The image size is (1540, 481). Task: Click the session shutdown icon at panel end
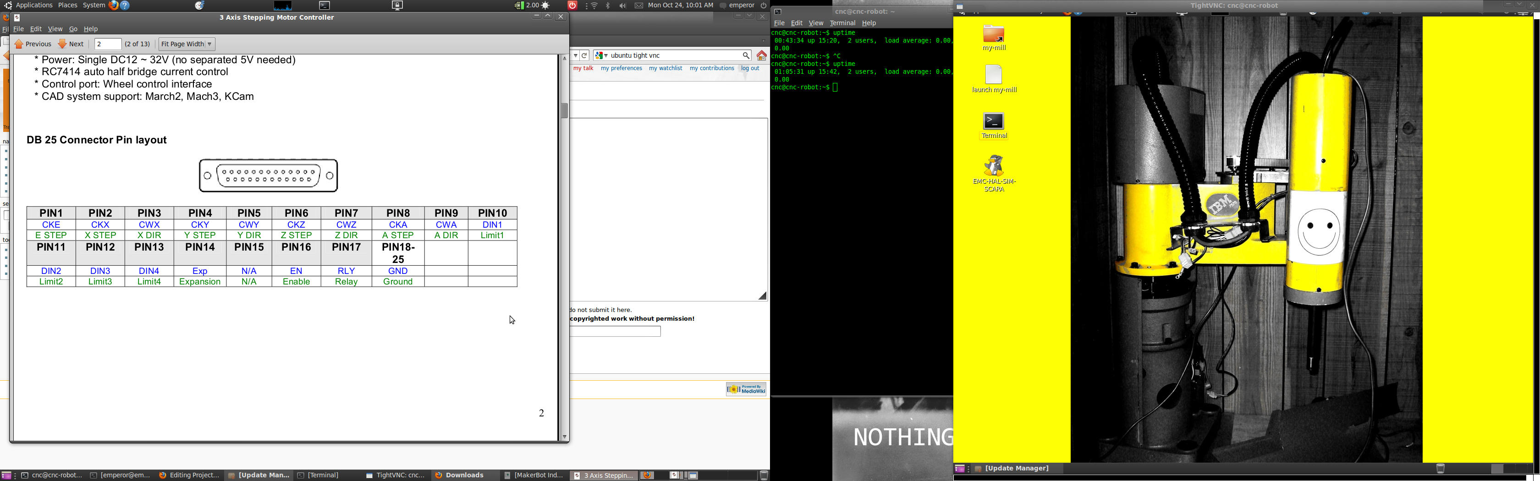764,5
